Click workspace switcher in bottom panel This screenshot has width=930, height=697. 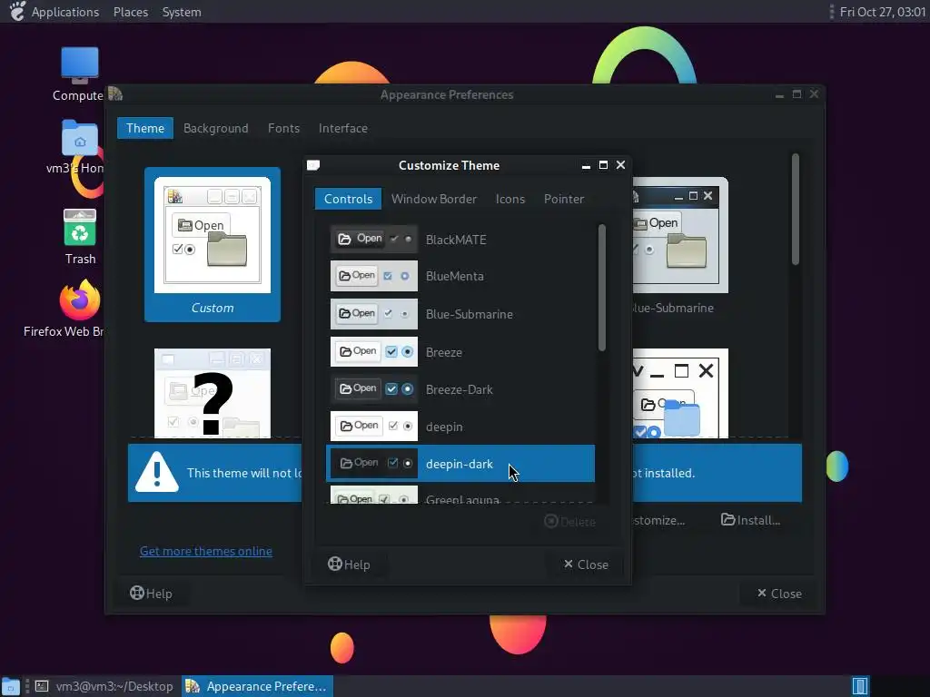tap(860, 686)
